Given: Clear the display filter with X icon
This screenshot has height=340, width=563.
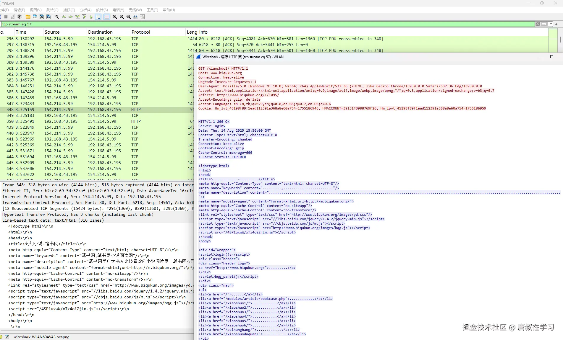Looking at the screenshot, I should [538, 24].
